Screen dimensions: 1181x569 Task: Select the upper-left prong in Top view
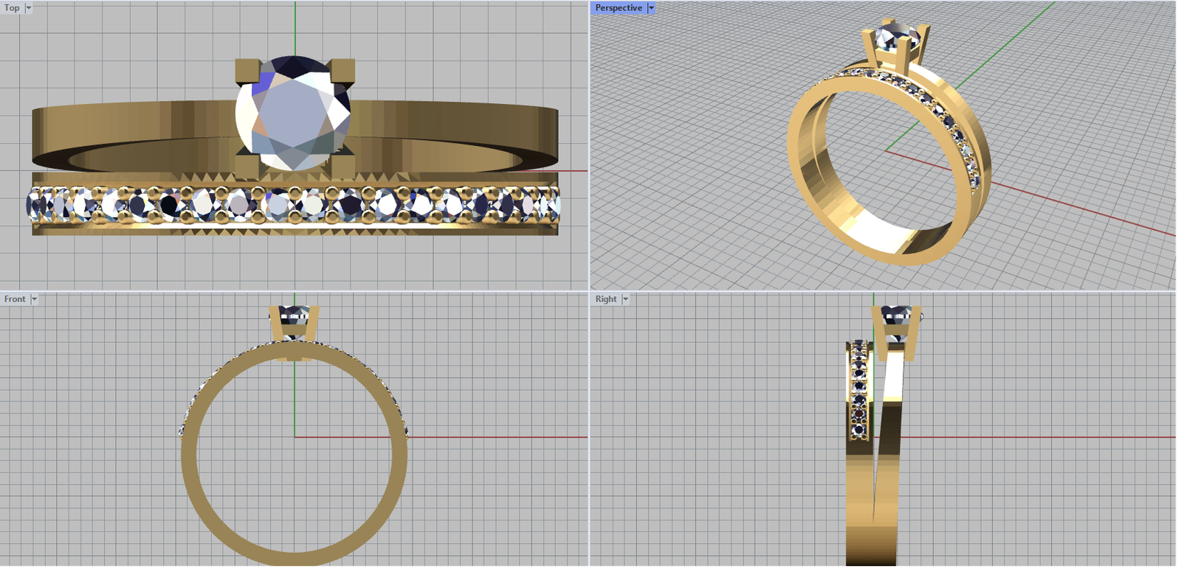(x=246, y=71)
